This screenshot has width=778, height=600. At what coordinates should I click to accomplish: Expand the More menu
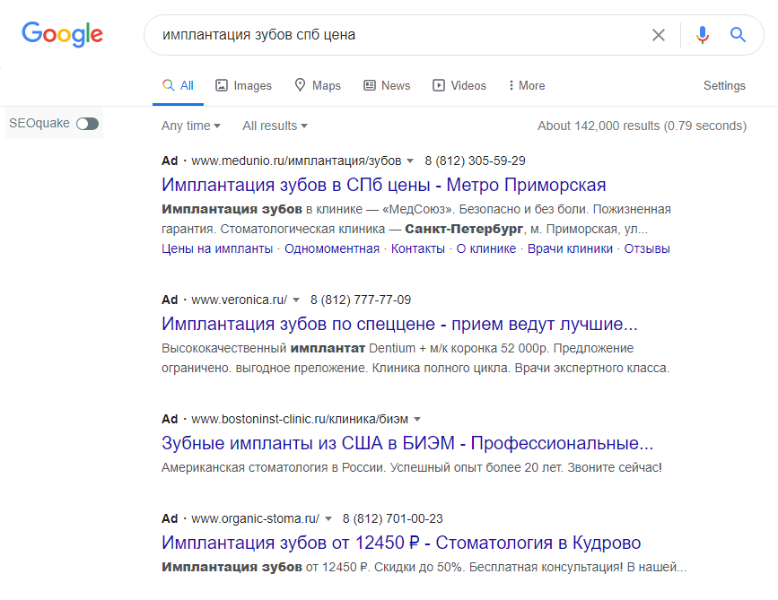coord(527,85)
